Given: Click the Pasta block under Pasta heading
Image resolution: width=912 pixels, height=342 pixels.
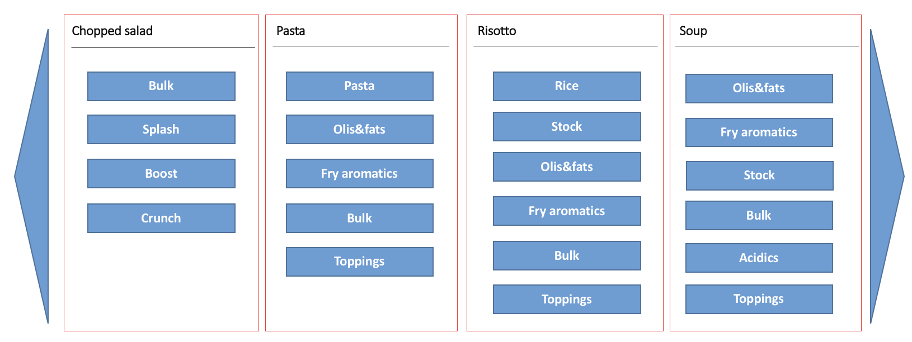Looking at the screenshot, I should 360,86.
